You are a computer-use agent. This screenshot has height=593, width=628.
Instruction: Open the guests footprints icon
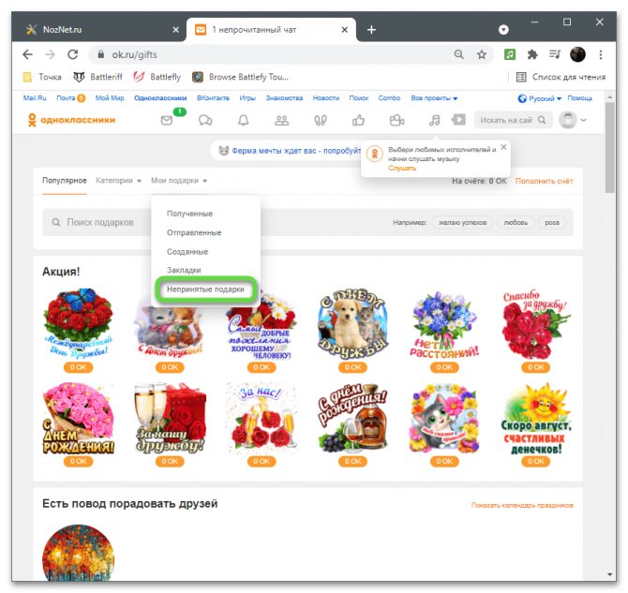coord(320,120)
